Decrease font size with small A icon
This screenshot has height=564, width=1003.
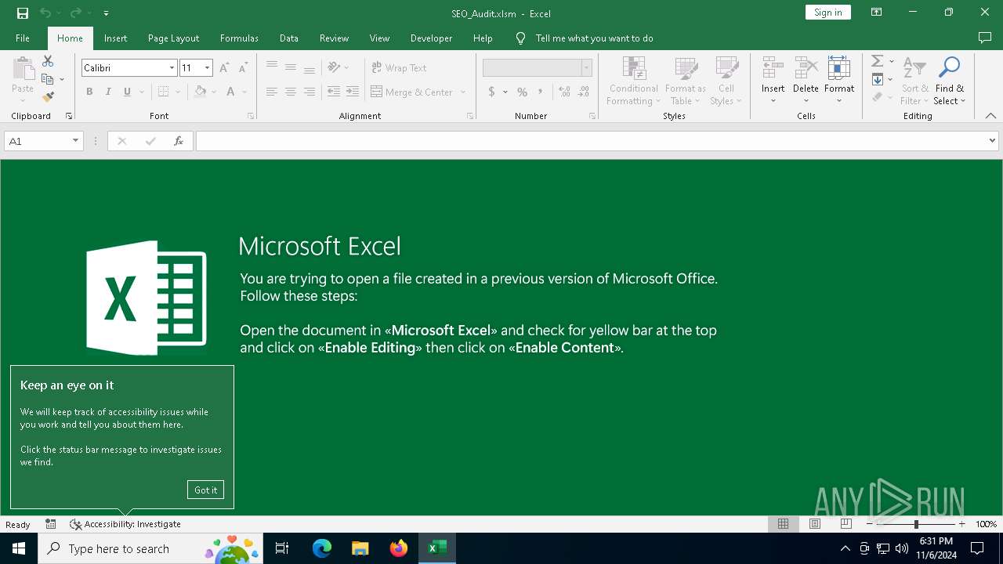(243, 68)
